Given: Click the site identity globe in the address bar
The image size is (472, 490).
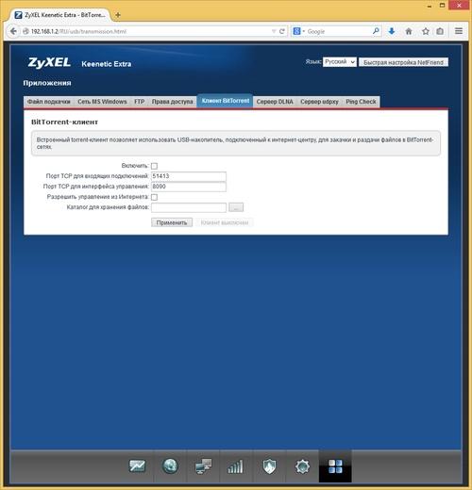Looking at the screenshot, I should 25,31.
